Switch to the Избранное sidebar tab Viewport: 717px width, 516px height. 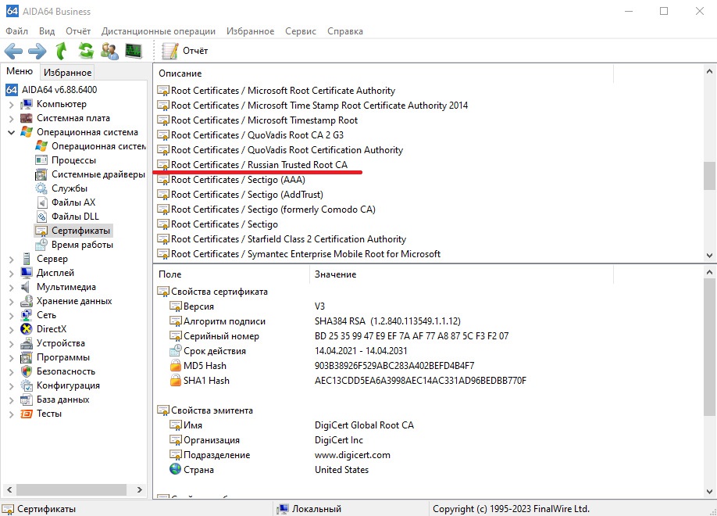[68, 73]
